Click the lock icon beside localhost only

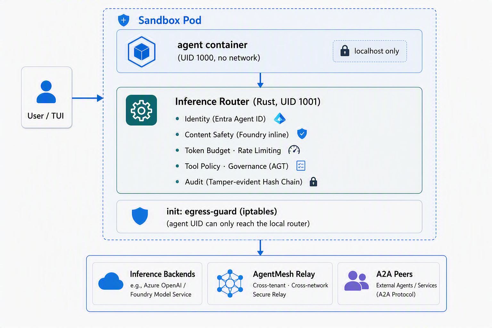pos(345,51)
